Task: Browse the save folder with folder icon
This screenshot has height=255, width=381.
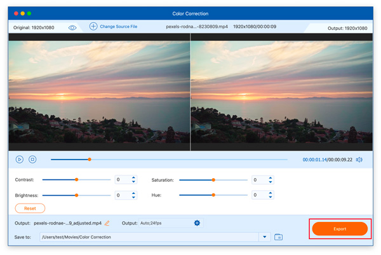Action: (278, 237)
